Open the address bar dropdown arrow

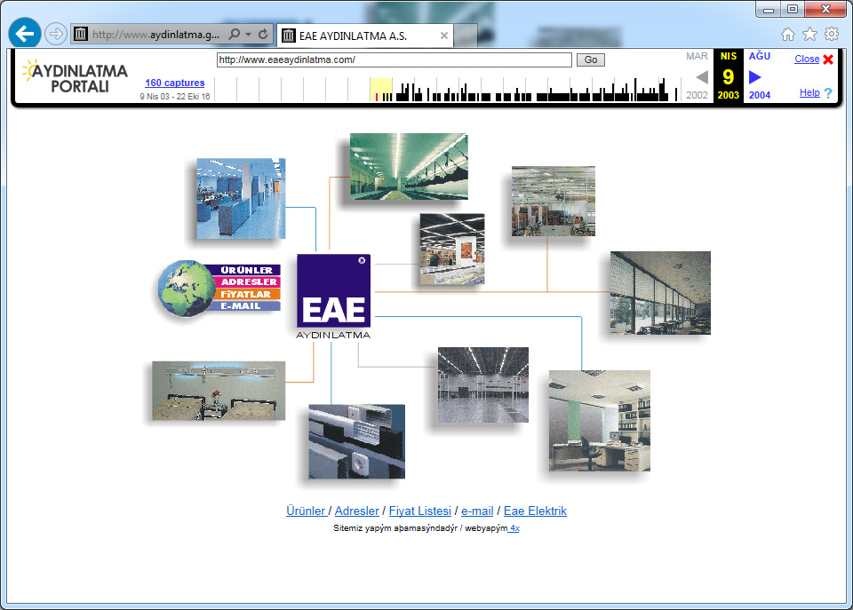(248, 35)
